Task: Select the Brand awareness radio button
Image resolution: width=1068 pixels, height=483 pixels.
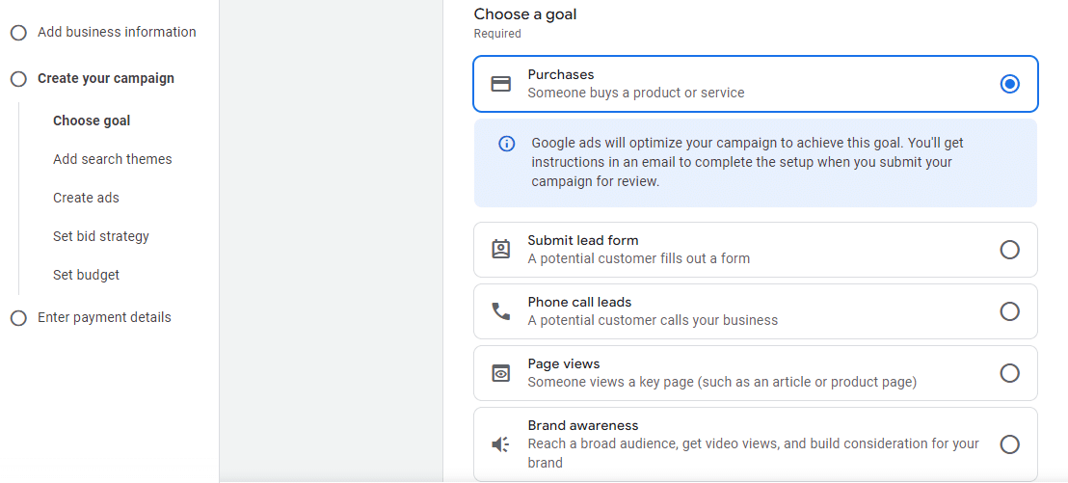Action: point(1009,444)
